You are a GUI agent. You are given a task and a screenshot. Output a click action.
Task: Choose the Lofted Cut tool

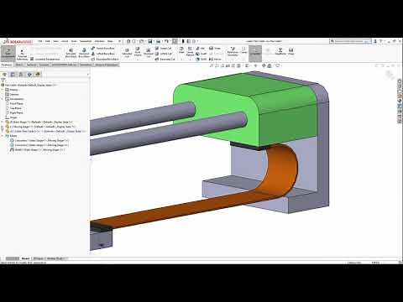(x=164, y=54)
